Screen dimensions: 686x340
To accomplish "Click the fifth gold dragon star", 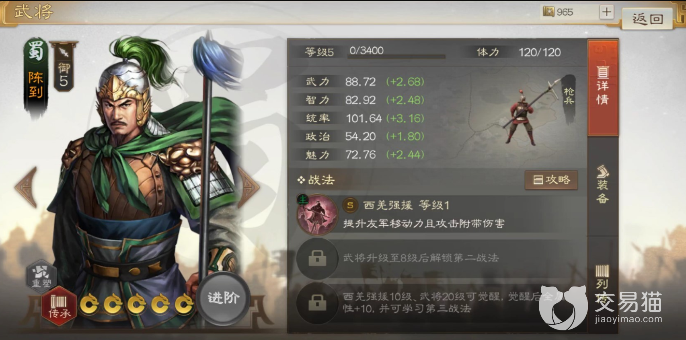I will [185, 304].
